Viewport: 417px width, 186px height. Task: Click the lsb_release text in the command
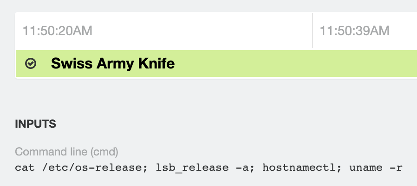point(192,167)
